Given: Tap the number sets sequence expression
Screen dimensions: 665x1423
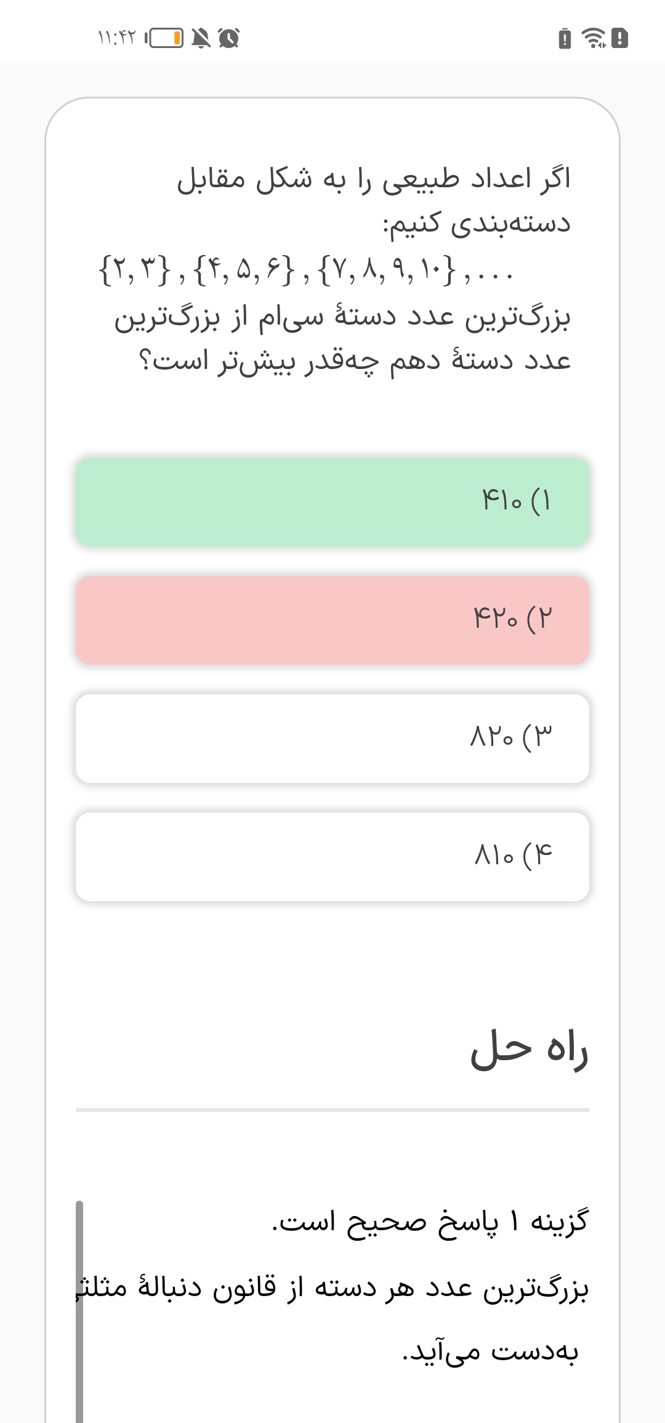Looking at the screenshot, I should pos(305,269).
